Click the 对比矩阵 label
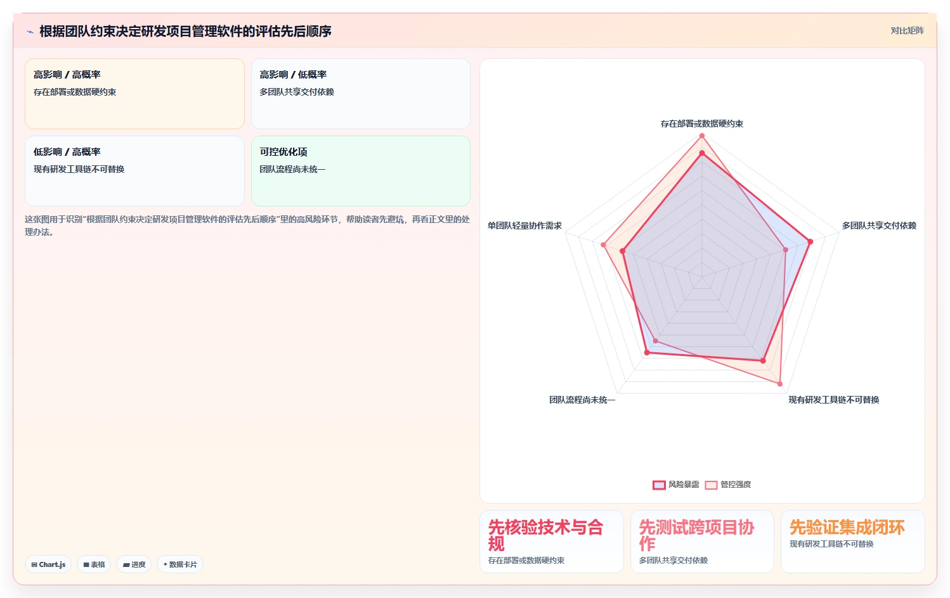 tap(907, 30)
